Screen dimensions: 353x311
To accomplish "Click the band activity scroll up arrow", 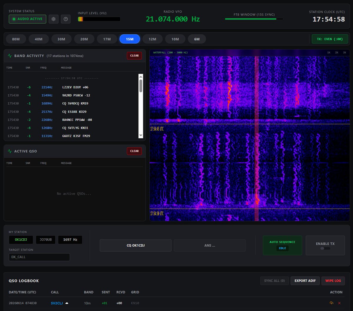I will click(x=141, y=76).
